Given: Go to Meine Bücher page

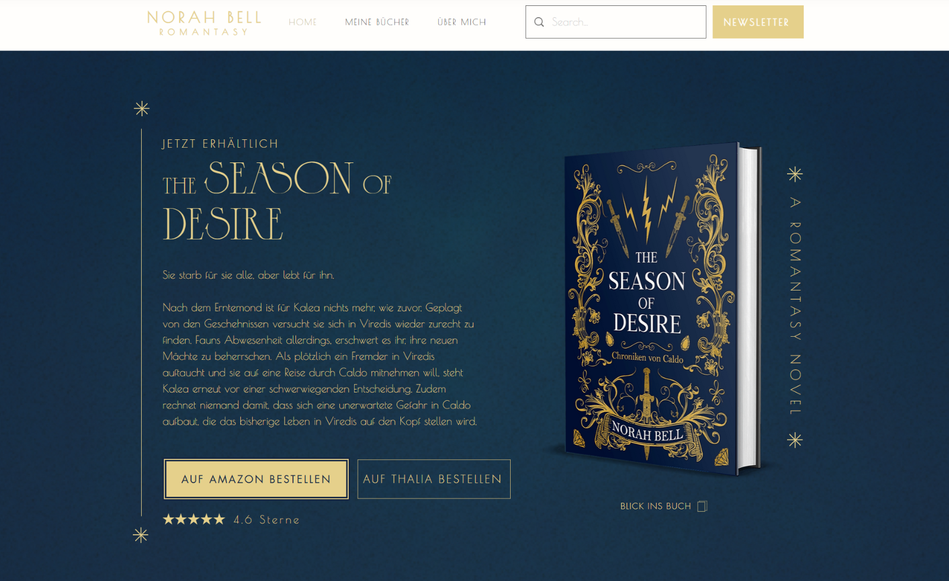Looking at the screenshot, I should click(377, 22).
